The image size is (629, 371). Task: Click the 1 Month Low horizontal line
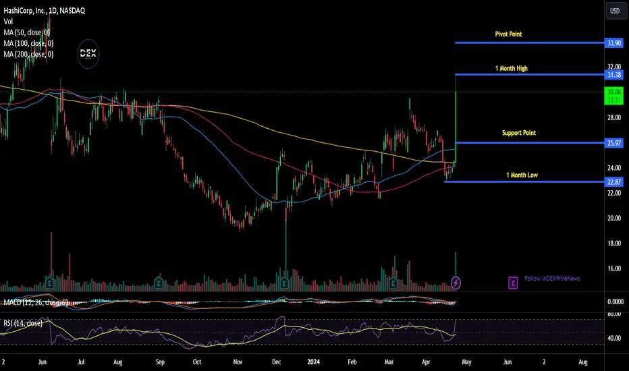tap(524, 181)
